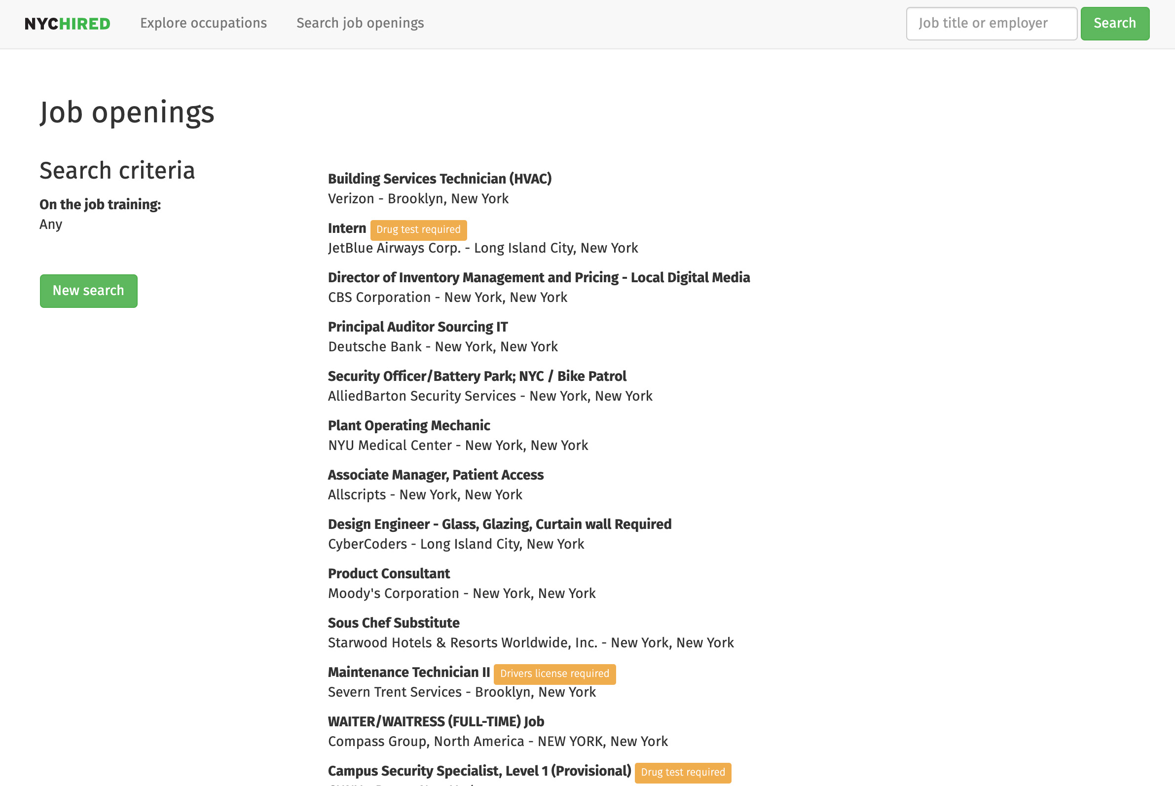This screenshot has height=786, width=1175.
Task: Open the Intern job at JetBlue
Action: pos(347,228)
